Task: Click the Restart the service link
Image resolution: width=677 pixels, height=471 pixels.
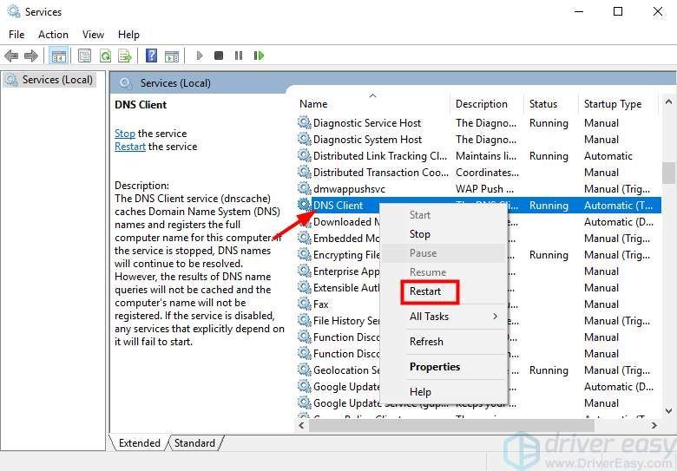Action: pyautogui.click(x=130, y=147)
